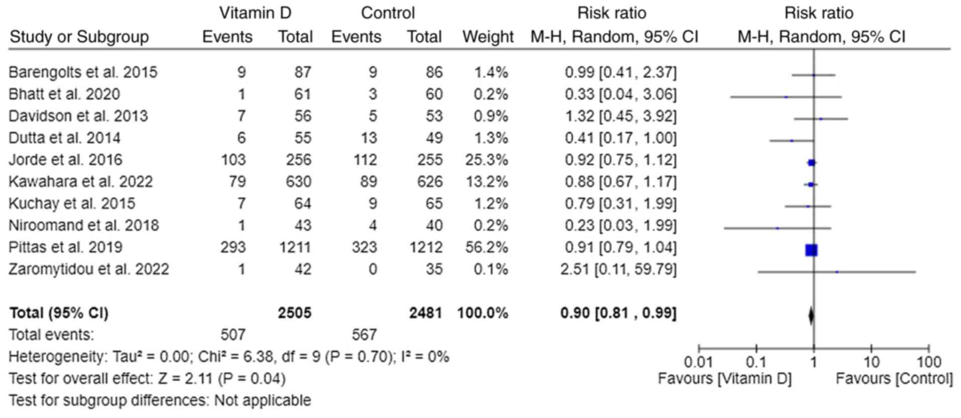
Task: Click the Barengolts et al. 2015 study name
Action: (83, 72)
